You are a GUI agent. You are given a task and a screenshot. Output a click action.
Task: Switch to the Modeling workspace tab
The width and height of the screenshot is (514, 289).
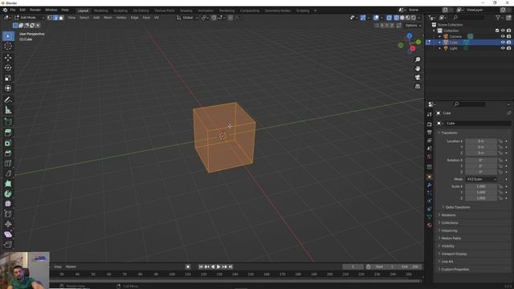[x=100, y=10]
